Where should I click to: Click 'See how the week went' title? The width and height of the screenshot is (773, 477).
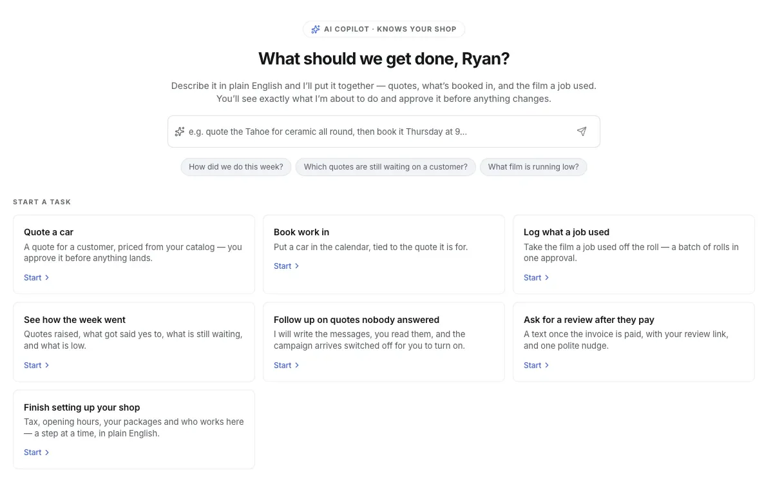click(x=75, y=320)
